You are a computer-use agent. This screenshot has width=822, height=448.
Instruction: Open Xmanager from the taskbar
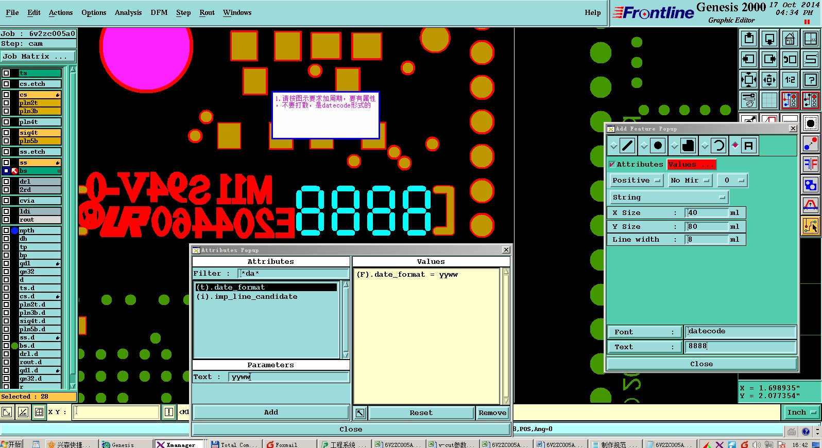tap(180, 444)
